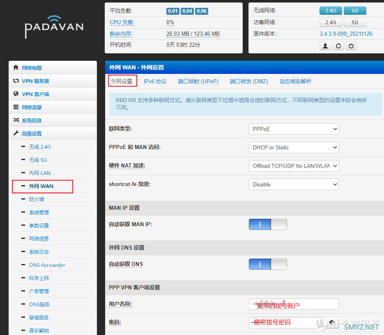Viewport: 384px width, 335px height.
Task: Click the 系统信息 shuffle icon
Action: tap(16, 120)
